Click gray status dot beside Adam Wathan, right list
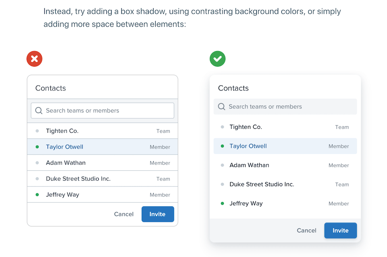387x257 pixels. coord(222,165)
